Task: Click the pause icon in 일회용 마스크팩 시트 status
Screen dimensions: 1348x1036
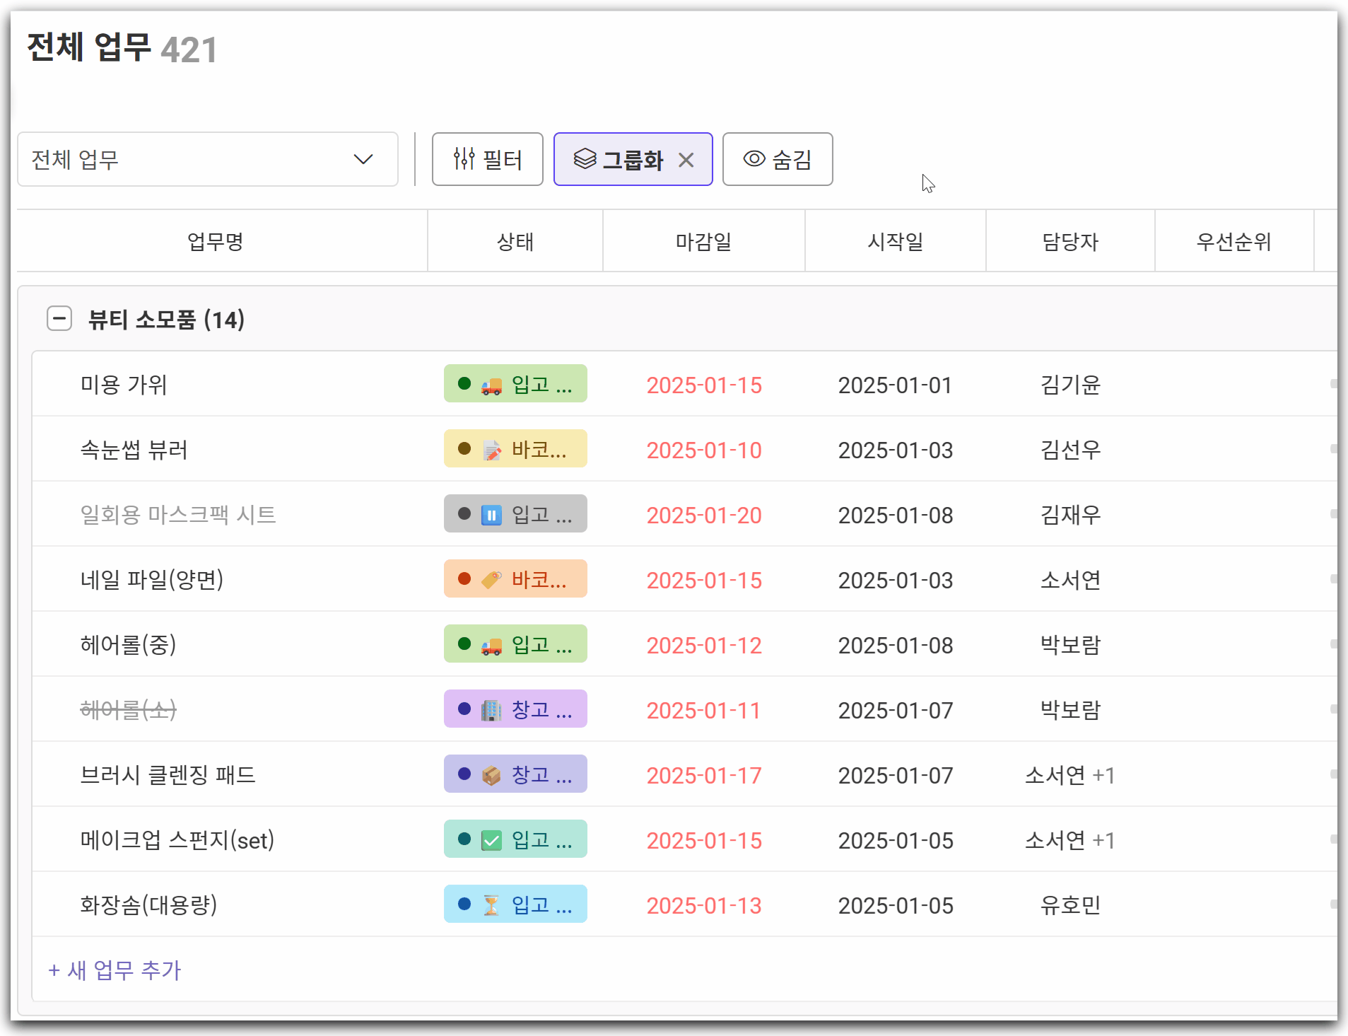Action: [x=491, y=515]
